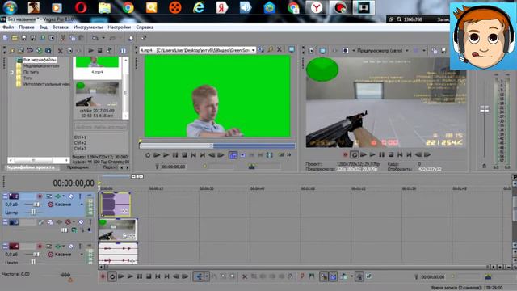Image resolution: width=517 pixels, height=291 pixels.
Task: Click the timeline record button
Action: pyautogui.click(x=103, y=276)
